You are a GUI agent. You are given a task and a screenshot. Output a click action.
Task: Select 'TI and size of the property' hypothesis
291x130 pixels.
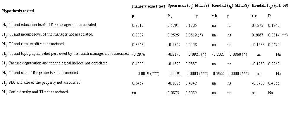[x=44, y=73]
